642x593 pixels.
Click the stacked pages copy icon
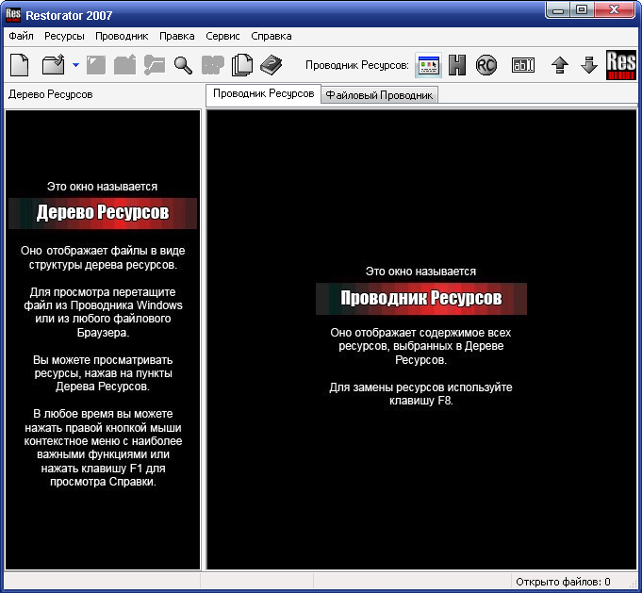click(x=242, y=65)
